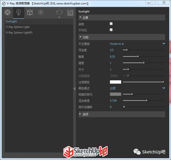The height and width of the screenshot is (160, 171).
Task: Select SunLight in the lights list
Action: point(39,21)
